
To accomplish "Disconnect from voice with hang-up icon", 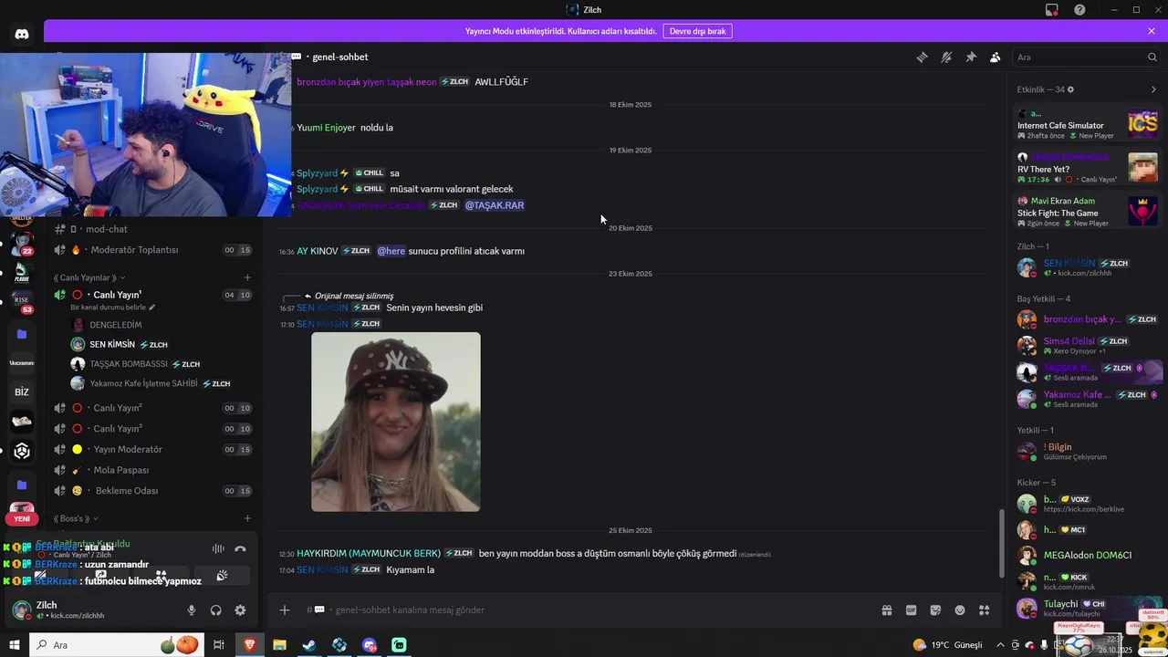I will (x=240, y=548).
